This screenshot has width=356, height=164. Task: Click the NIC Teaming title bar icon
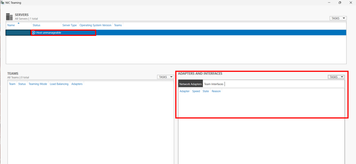tap(3, 3)
